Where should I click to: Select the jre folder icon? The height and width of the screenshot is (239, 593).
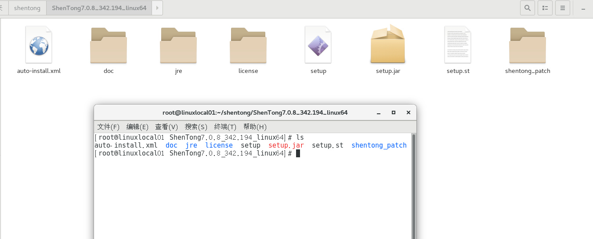pos(178,45)
